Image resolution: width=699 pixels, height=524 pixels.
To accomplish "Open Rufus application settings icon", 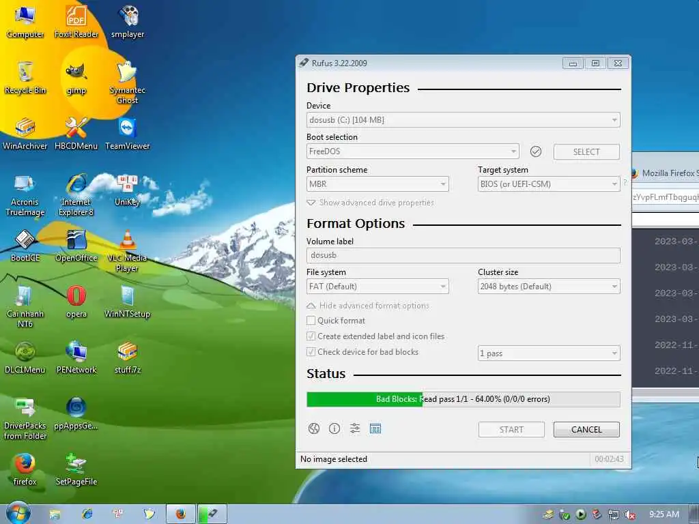I will pyautogui.click(x=355, y=428).
